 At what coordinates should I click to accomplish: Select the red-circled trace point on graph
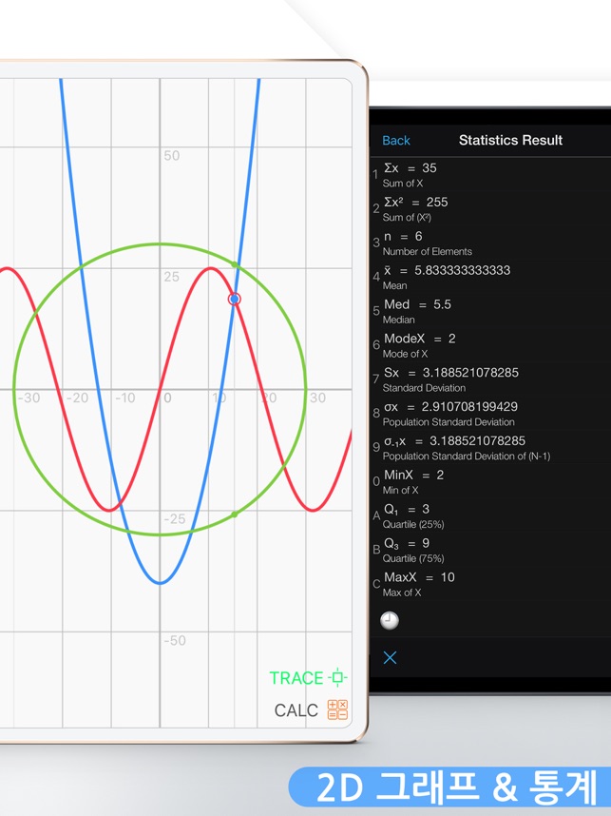pos(235,299)
